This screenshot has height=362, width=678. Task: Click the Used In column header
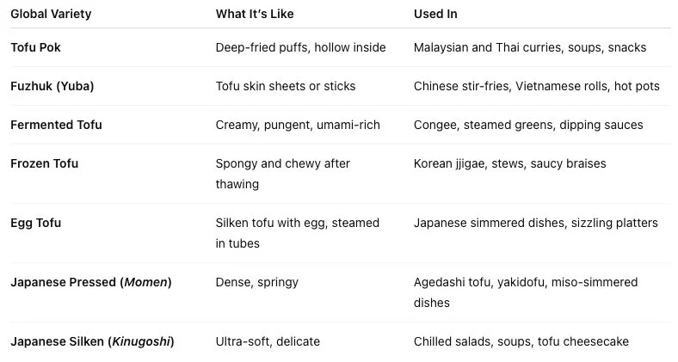[x=435, y=14]
